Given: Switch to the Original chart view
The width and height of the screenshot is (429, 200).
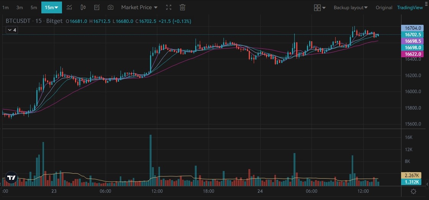Looking at the screenshot, I should point(384,8).
